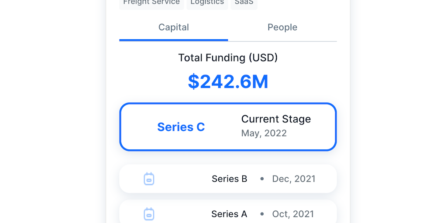Open the People tab
This screenshot has height=223, width=447.
tap(282, 27)
